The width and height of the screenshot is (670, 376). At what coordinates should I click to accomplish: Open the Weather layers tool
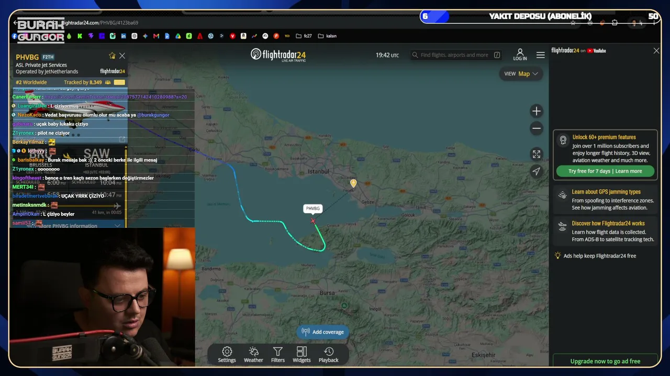click(x=253, y=355)
